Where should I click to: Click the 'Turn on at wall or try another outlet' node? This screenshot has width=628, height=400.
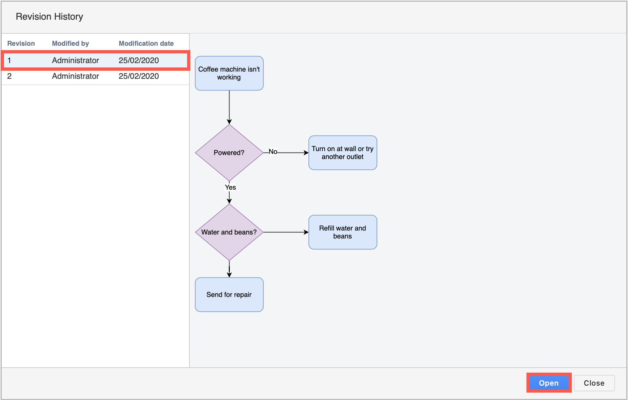[342, 152]
